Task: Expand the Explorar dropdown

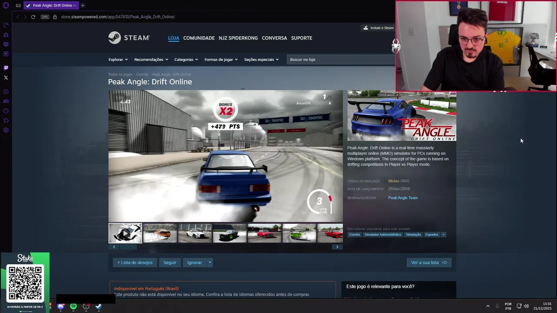Action: click(118, 60)
